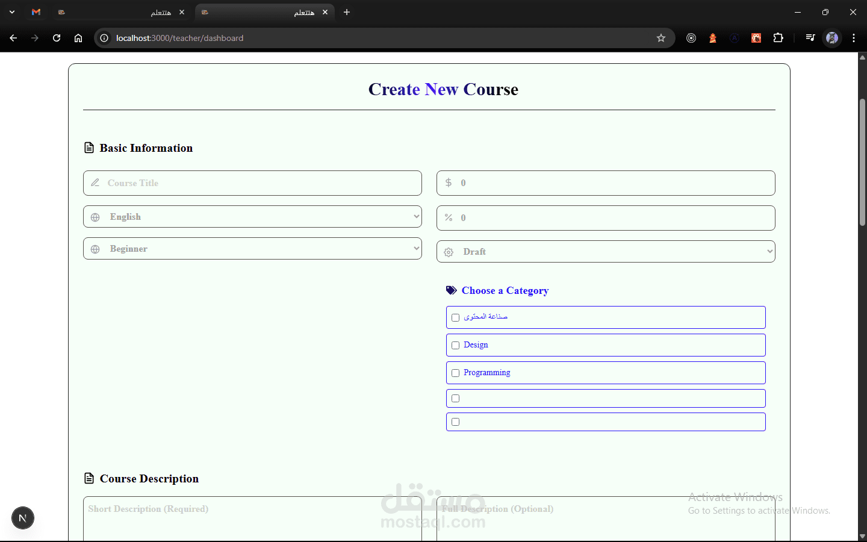Tick the Design category checkbox

pos(456,345)
